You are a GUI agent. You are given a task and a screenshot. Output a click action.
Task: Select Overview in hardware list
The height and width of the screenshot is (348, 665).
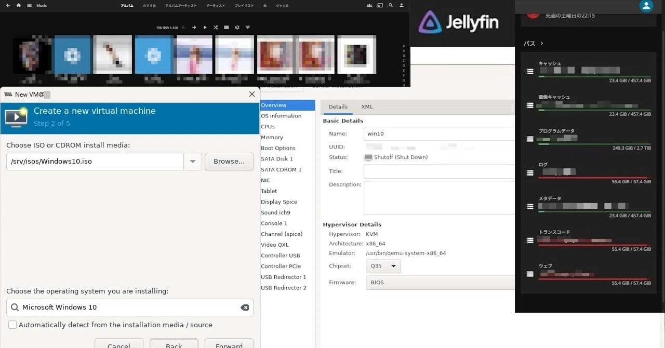coord(287,105)
